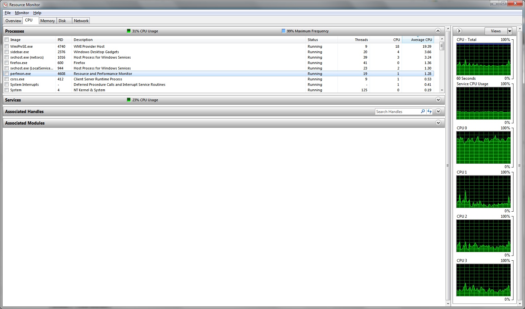Hide the graphs pane with arrow button

pyautogui.click(x=459, y=31)
